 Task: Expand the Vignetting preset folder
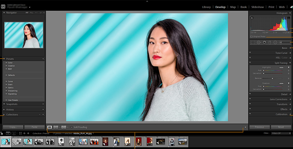pyautogui.click(x=7, y=94)
